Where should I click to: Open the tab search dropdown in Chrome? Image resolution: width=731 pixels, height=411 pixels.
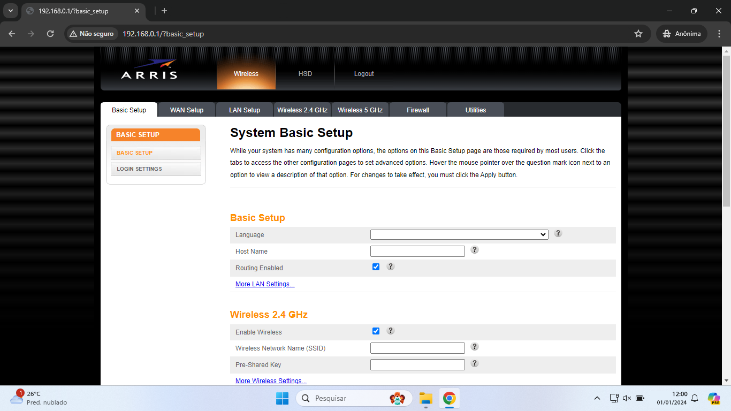tap(10, 11)
